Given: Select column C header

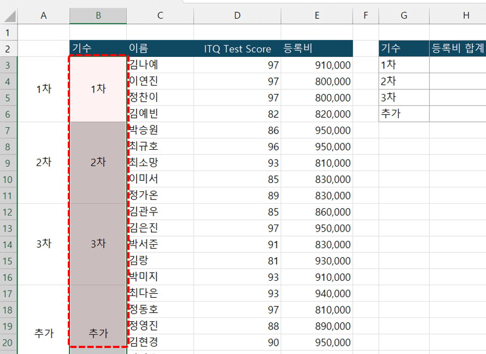Looking at the screenshot, I should click(160, 15).
